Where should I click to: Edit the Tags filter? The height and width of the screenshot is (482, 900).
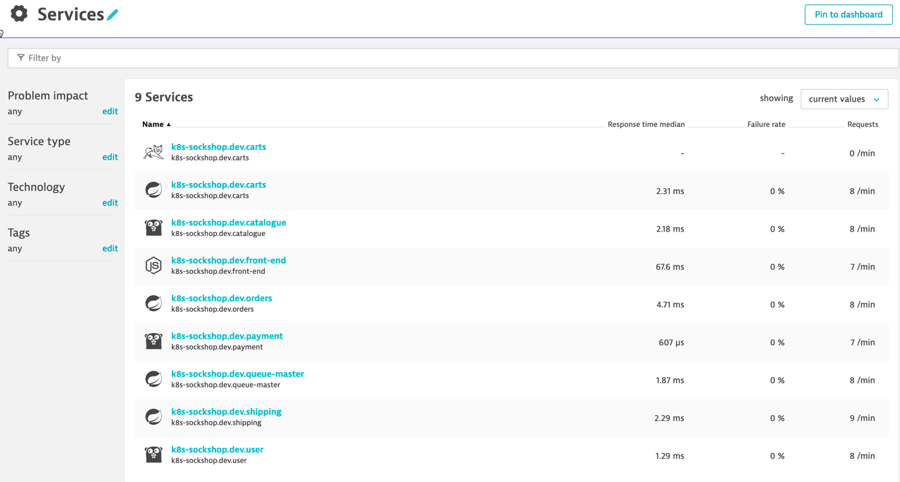(x=110, y=249)
